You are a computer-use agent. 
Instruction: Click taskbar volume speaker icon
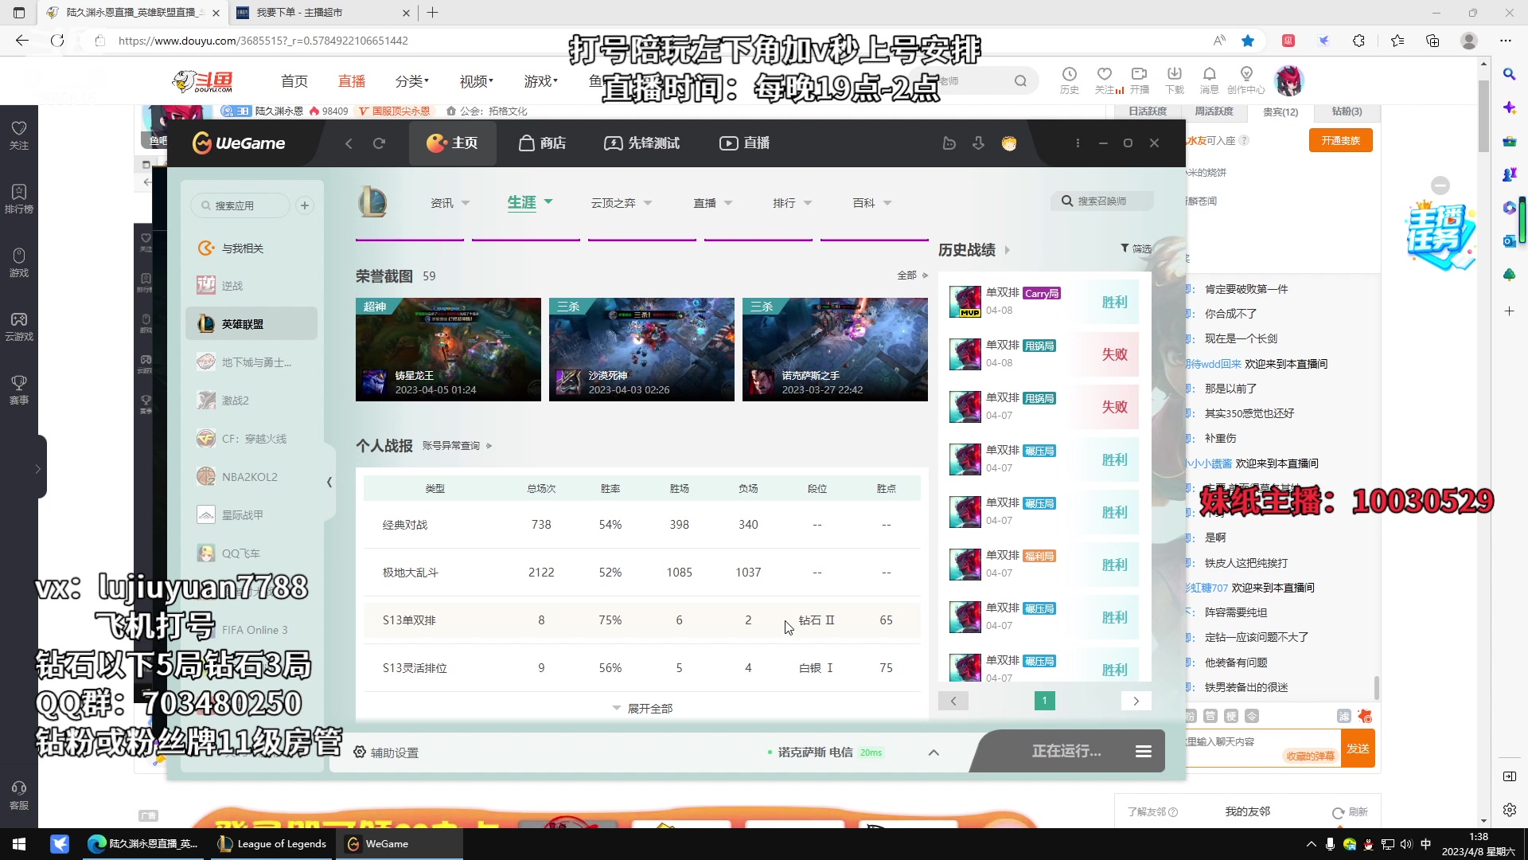click(x=1406, y=844)
